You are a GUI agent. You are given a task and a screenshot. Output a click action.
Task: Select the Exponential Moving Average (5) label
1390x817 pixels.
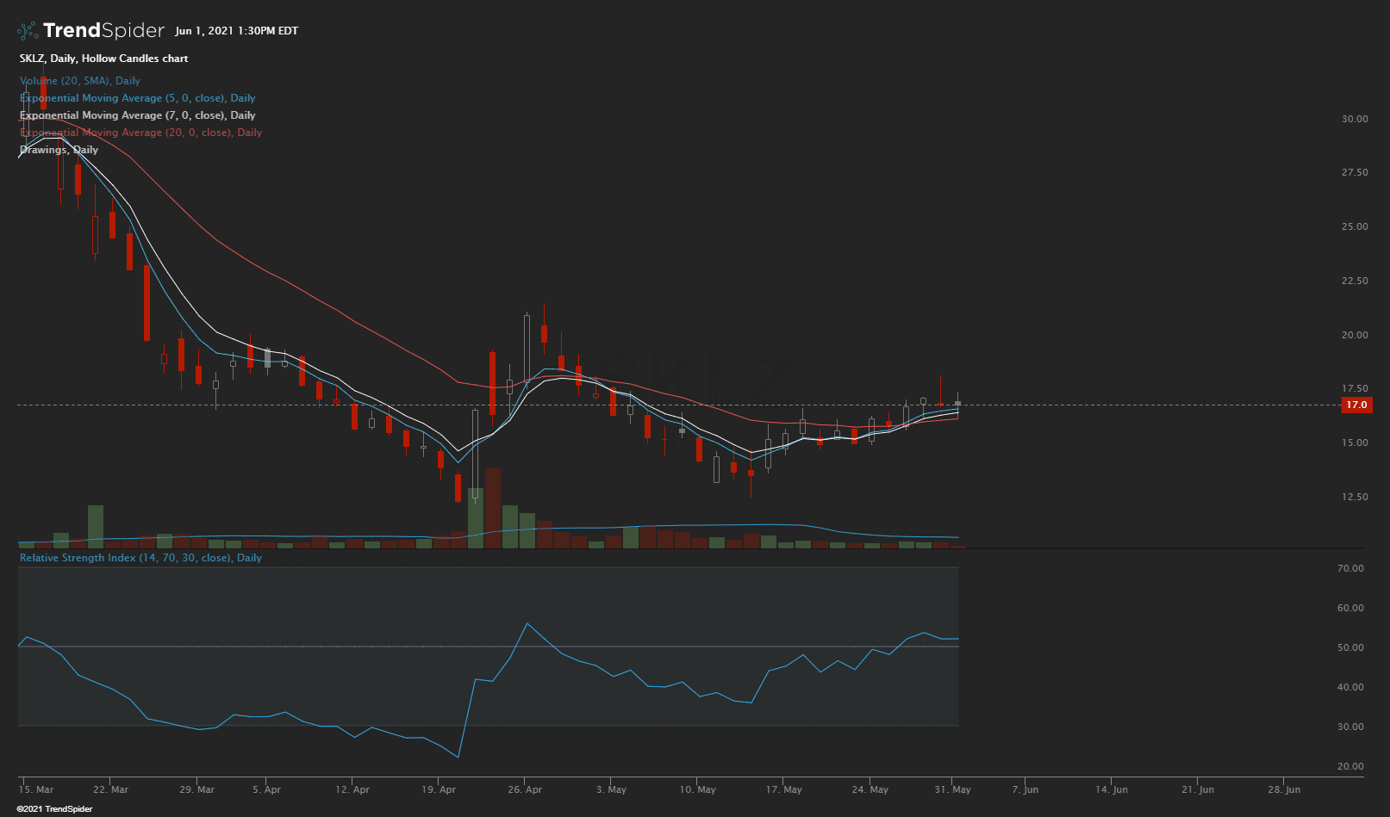(x=137, y=98)
